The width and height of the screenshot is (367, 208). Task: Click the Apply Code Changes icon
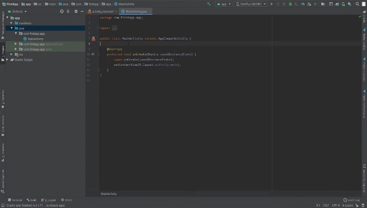point(284,4)
